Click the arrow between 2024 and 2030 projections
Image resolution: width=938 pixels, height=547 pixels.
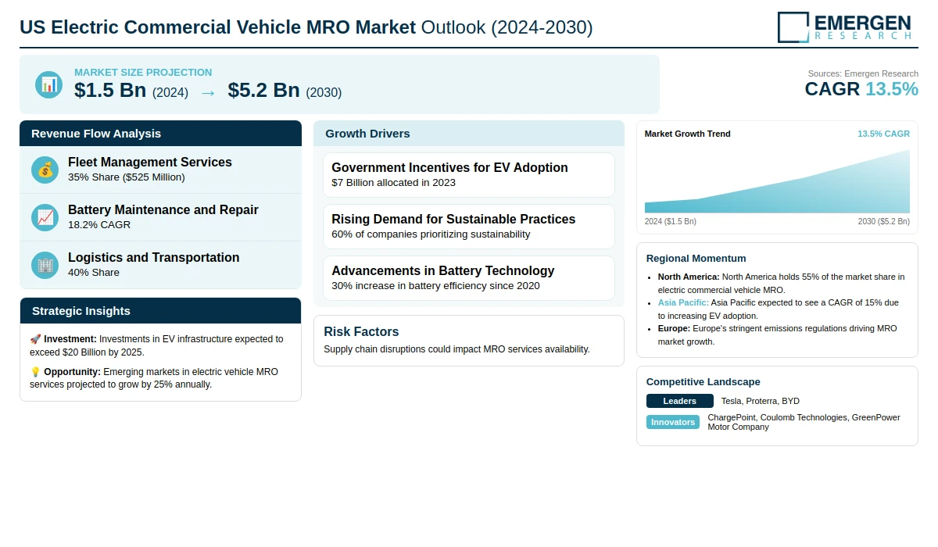(x=208, y=92)
